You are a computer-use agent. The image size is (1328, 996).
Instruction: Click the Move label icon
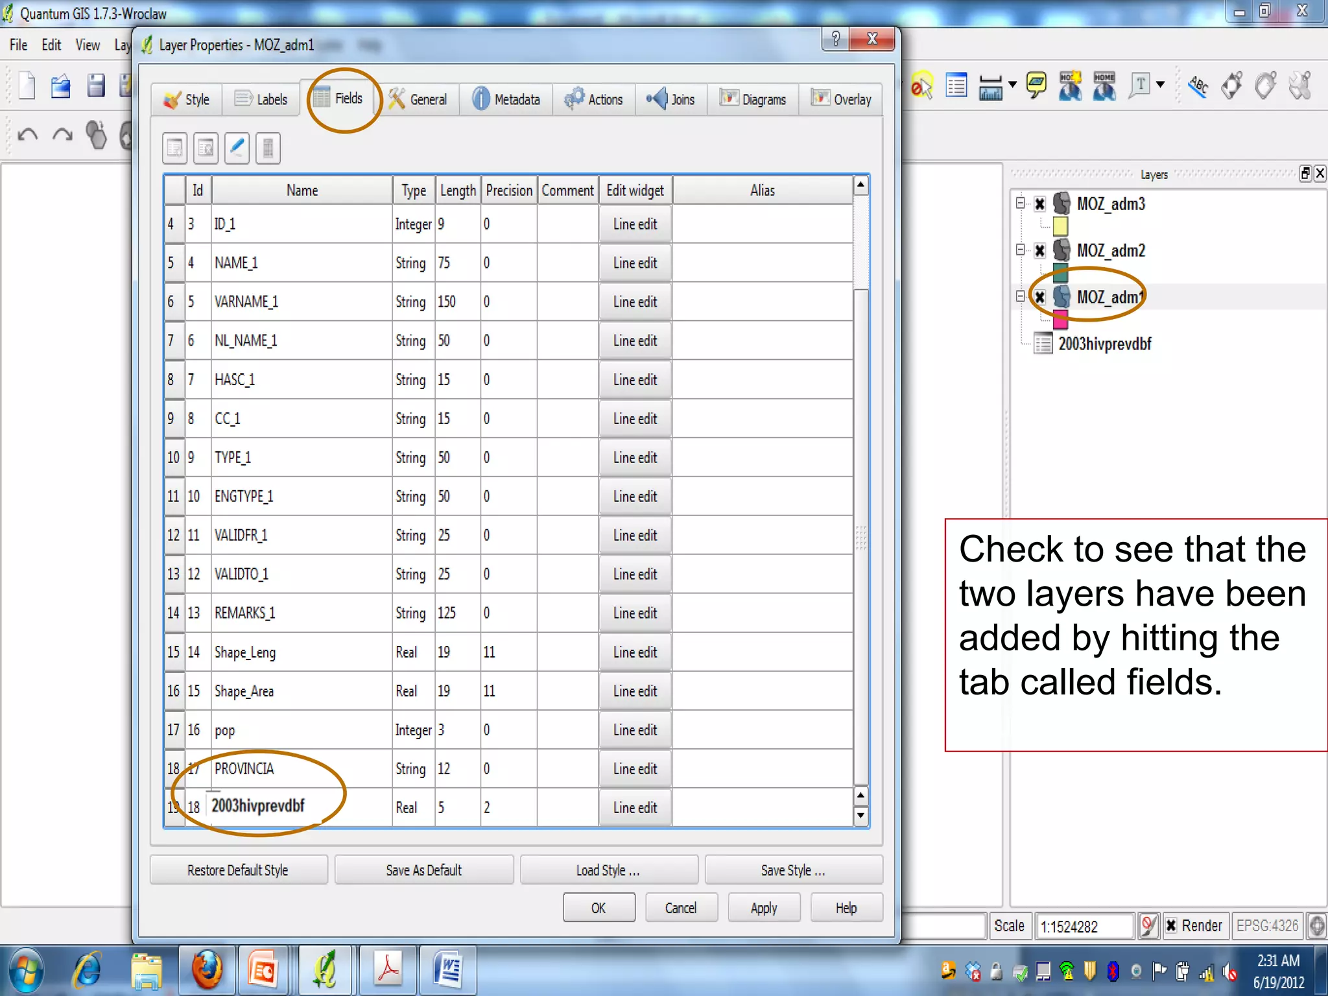click(1231, 86)
